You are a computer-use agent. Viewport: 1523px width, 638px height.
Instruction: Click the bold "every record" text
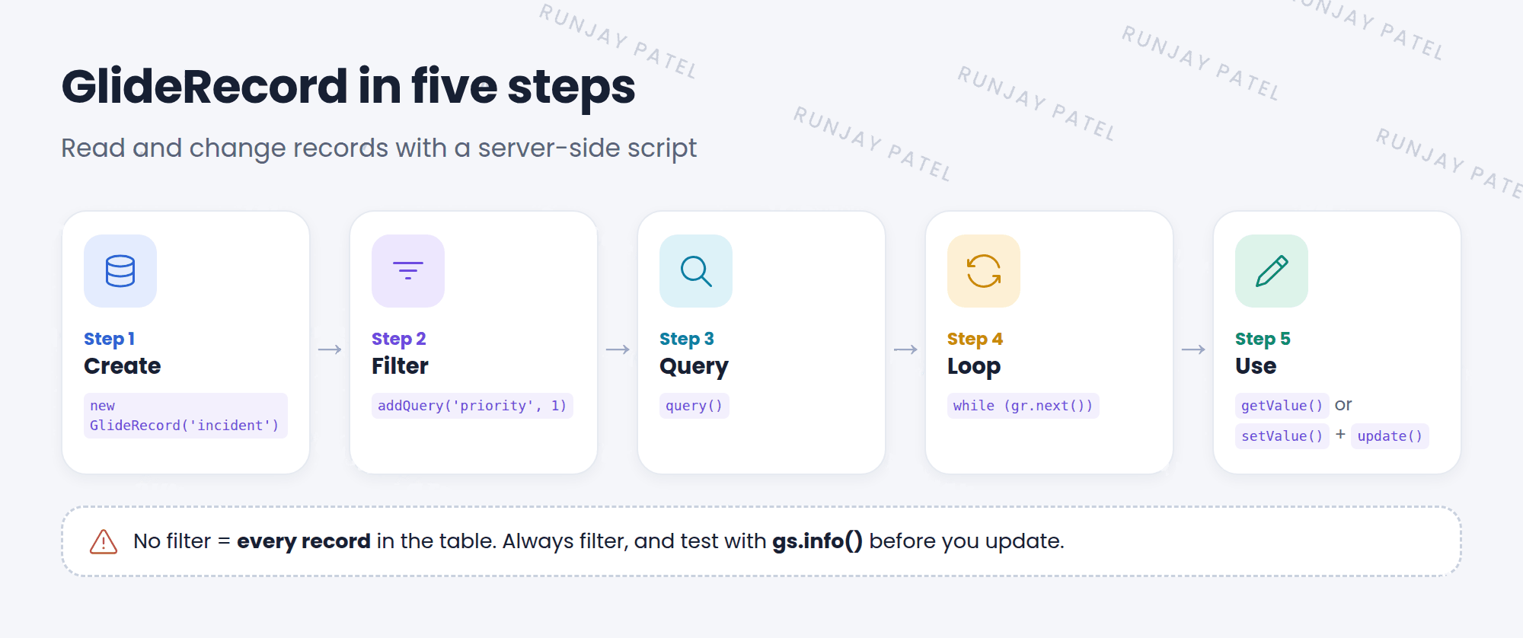(303, 541)
